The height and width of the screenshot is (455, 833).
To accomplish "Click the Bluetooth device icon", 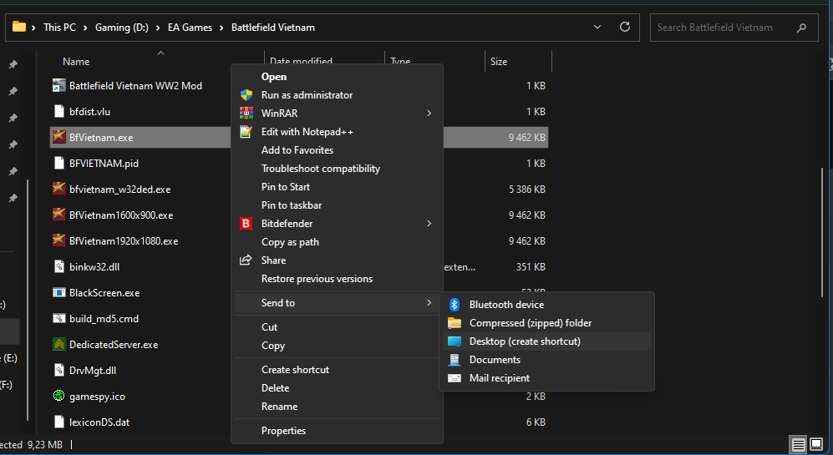I will (x=455, y=305).
